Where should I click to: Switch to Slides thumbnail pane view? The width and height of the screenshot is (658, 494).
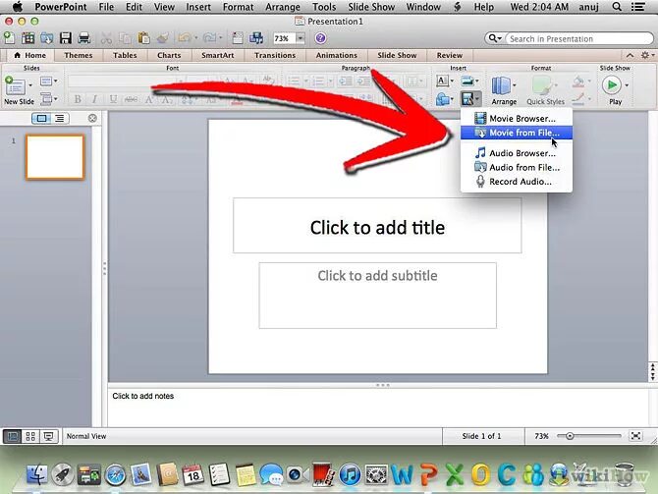pyautogui.click(x=41, y=119)
